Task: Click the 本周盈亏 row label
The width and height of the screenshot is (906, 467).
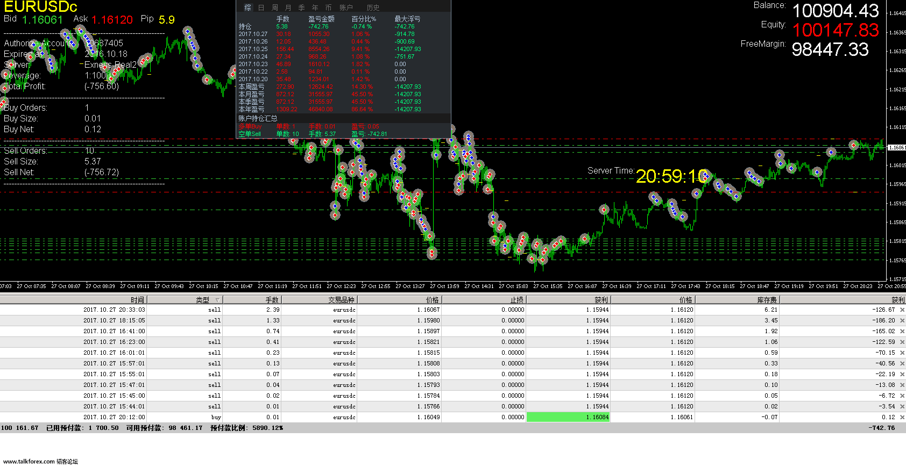Action: (251, 87)
